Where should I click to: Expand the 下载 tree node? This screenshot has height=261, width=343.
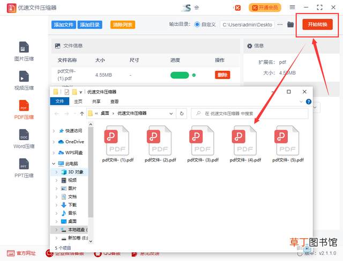pos(56,205)
